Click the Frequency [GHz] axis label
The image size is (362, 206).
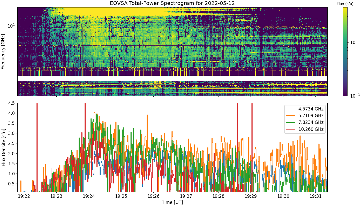[x=3, y=51]
